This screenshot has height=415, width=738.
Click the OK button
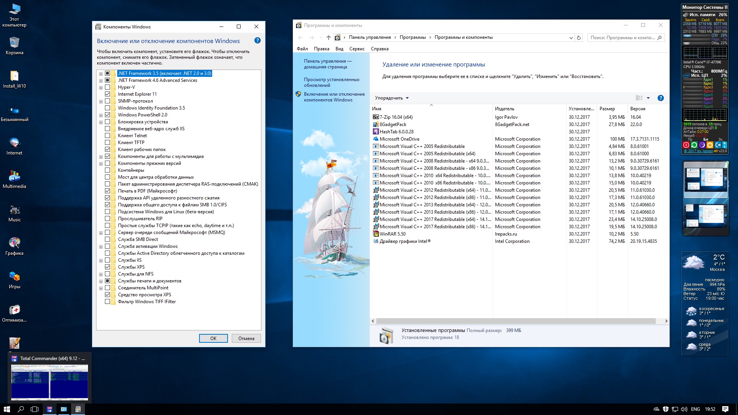[x=213, y=339]
